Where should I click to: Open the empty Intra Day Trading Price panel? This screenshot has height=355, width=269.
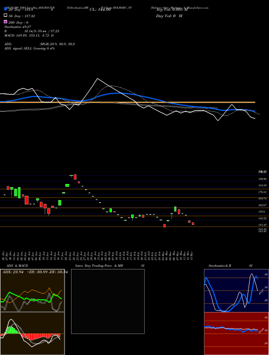[x=108, y=301]
